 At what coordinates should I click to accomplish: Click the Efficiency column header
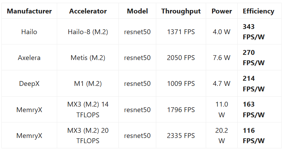tap(258, 11)
